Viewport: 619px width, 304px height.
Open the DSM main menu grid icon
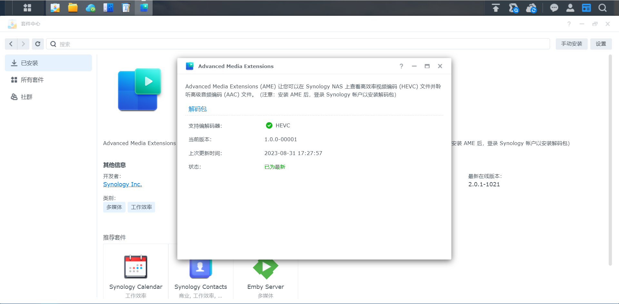(x=27, y=8)
